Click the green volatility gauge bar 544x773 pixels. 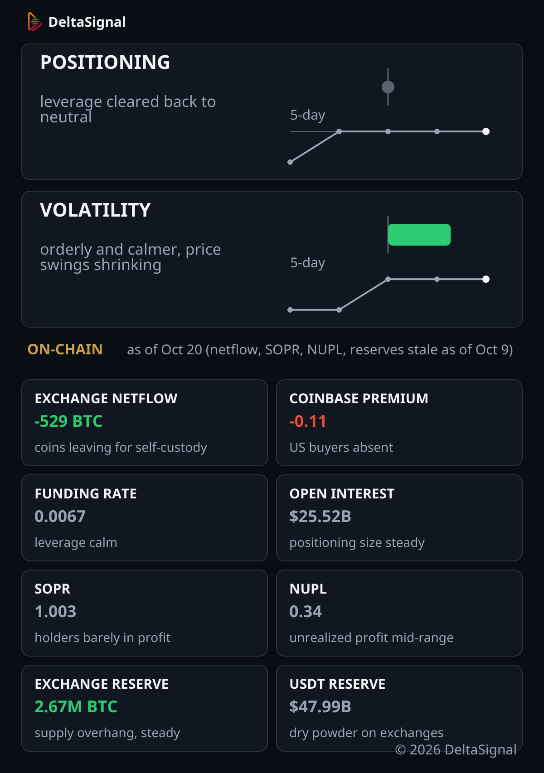tap(419, 235)
